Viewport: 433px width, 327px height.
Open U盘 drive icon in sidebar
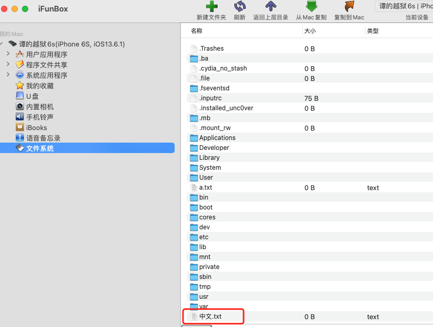point(19,96)
